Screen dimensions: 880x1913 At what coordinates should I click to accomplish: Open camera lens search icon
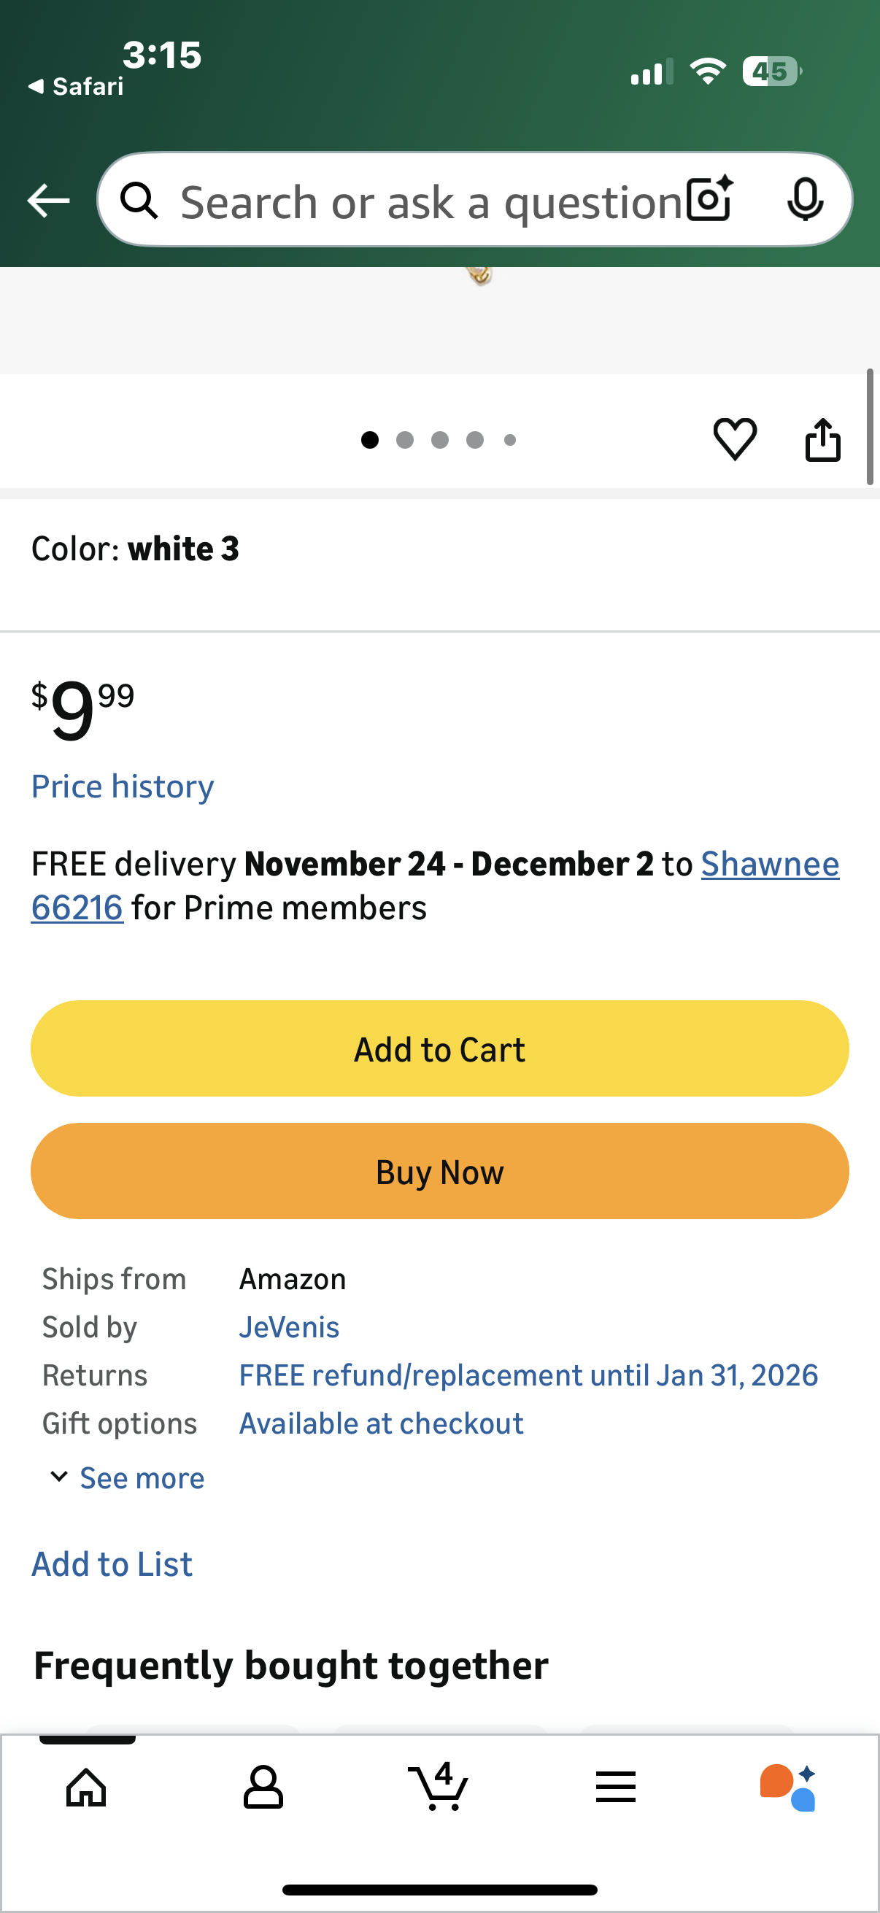click(709, 200)
